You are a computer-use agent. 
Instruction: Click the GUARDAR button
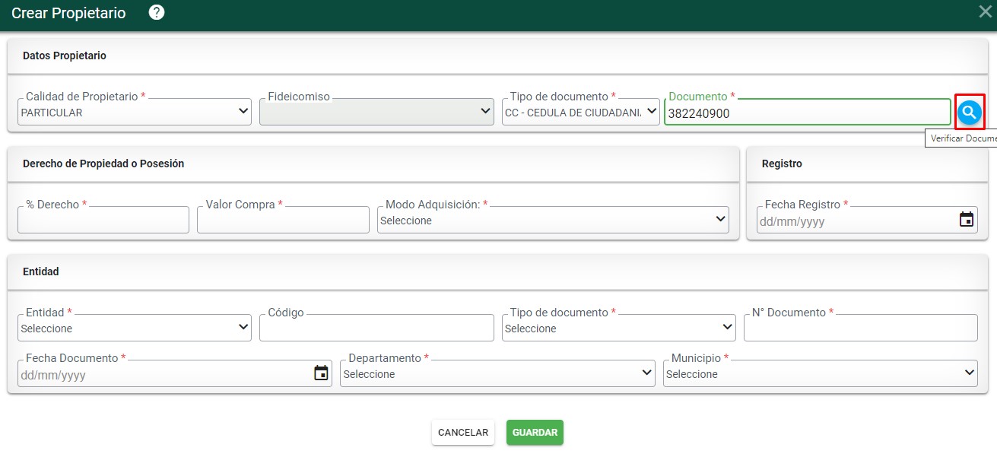535,432
